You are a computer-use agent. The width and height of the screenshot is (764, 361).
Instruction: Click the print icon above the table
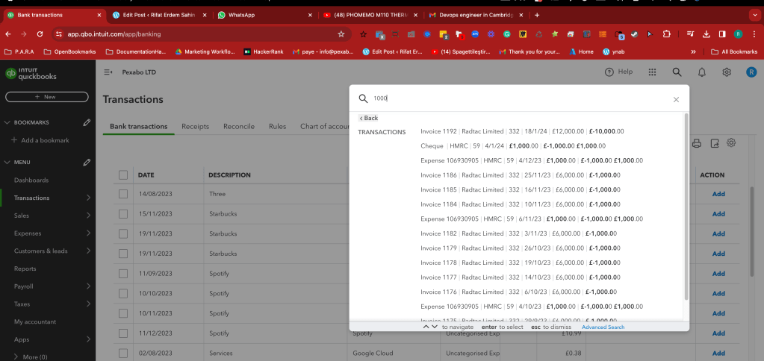(697, 143)
